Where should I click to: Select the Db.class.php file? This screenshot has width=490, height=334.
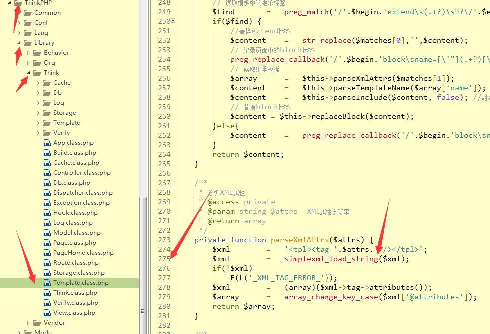pos(72,183)
